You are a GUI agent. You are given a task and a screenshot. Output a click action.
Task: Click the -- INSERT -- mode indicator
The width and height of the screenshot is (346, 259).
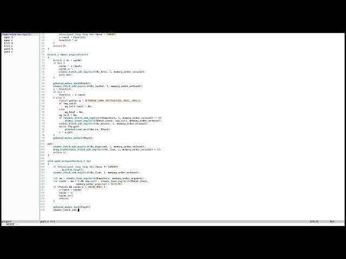pyautogui.click(x=10, y=224)
